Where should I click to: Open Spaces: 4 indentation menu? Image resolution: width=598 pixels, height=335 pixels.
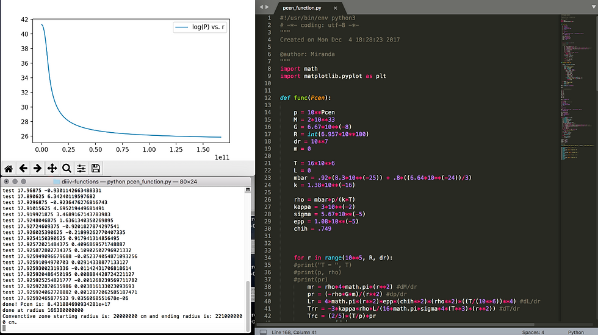click(x=533, y=333)
